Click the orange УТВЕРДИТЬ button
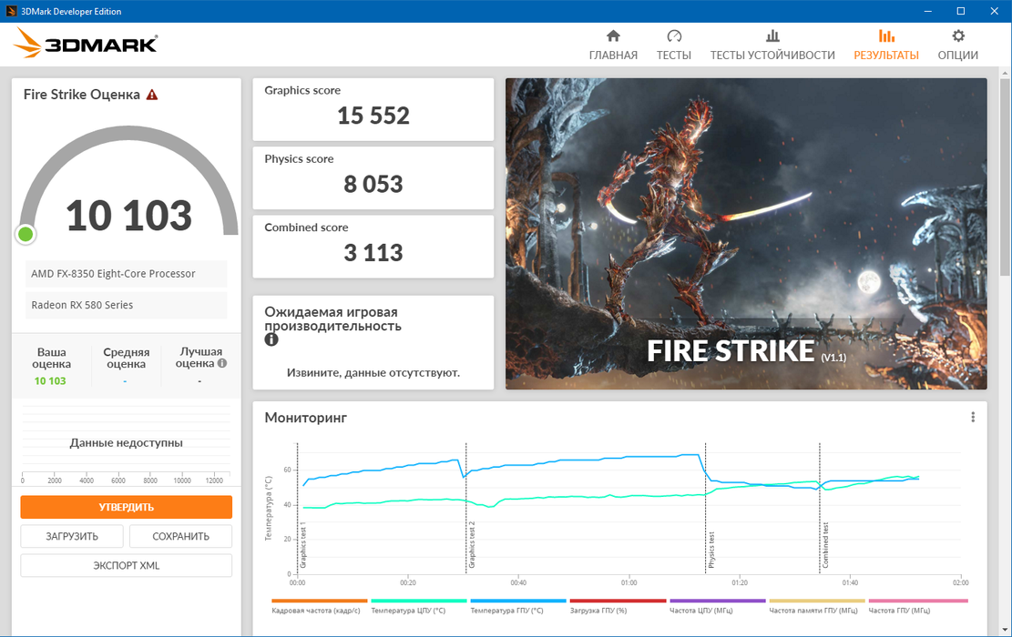Viewport: 1012px width, 637px height. coord(126,508)
